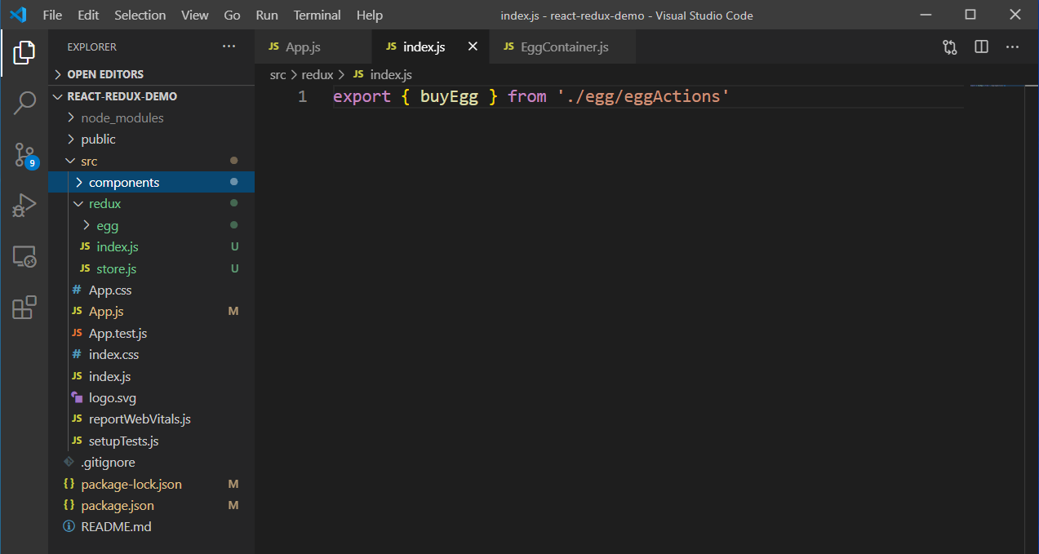
Task: Click store.js JS file icon
Action: tap(85, 268)
